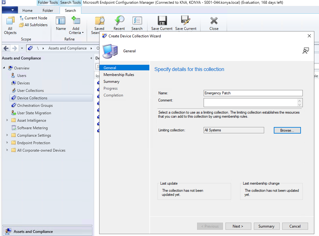Open the navigation history dropdown arrow

click(x=22, y=48)
